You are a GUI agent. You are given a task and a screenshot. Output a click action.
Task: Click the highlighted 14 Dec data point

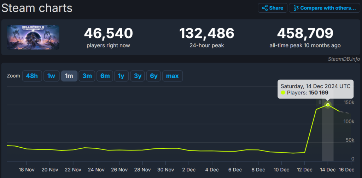pyautogui.click(x=328, y=105)
